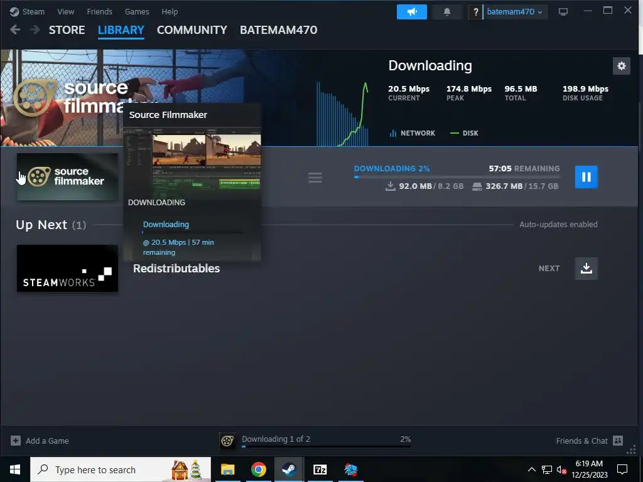Click the Redistributables title
Screen dimensions: 643x482
point(176,269)
